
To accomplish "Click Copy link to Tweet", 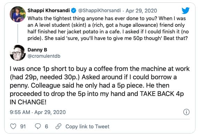I will 87,127.
